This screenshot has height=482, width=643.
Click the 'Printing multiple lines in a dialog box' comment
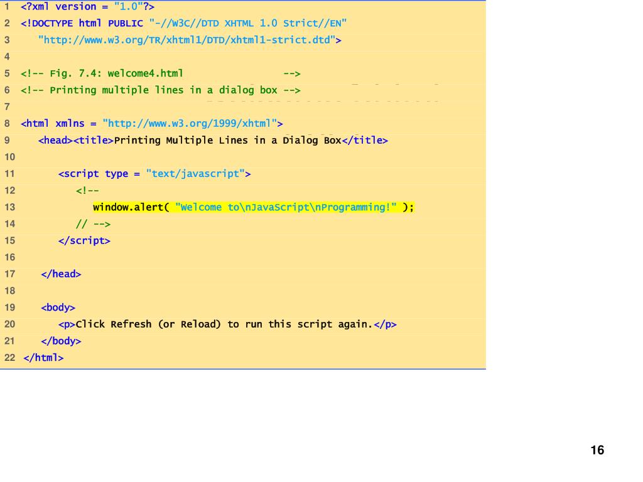(160, 90)
